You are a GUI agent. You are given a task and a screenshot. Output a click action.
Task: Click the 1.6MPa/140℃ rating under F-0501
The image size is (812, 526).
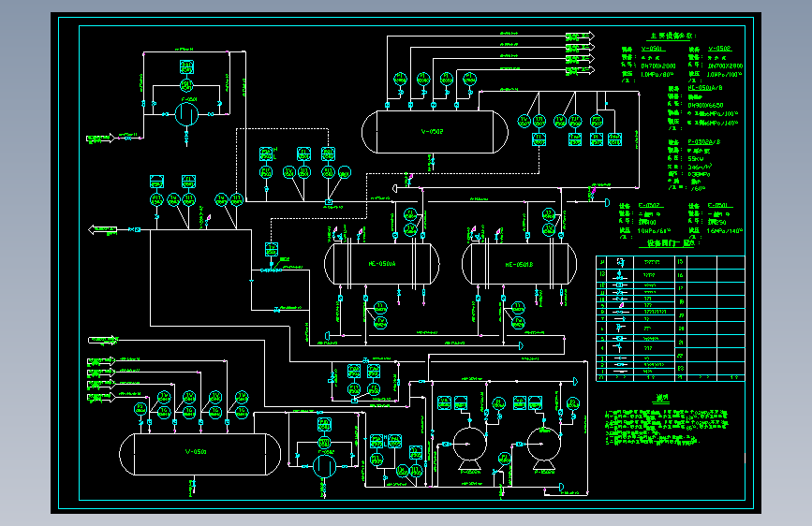(x=725, y=230)
